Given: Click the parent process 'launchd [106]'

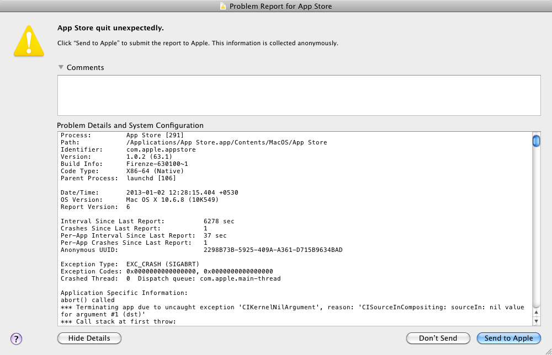Looking at the screenshot, I should (151, 178).
